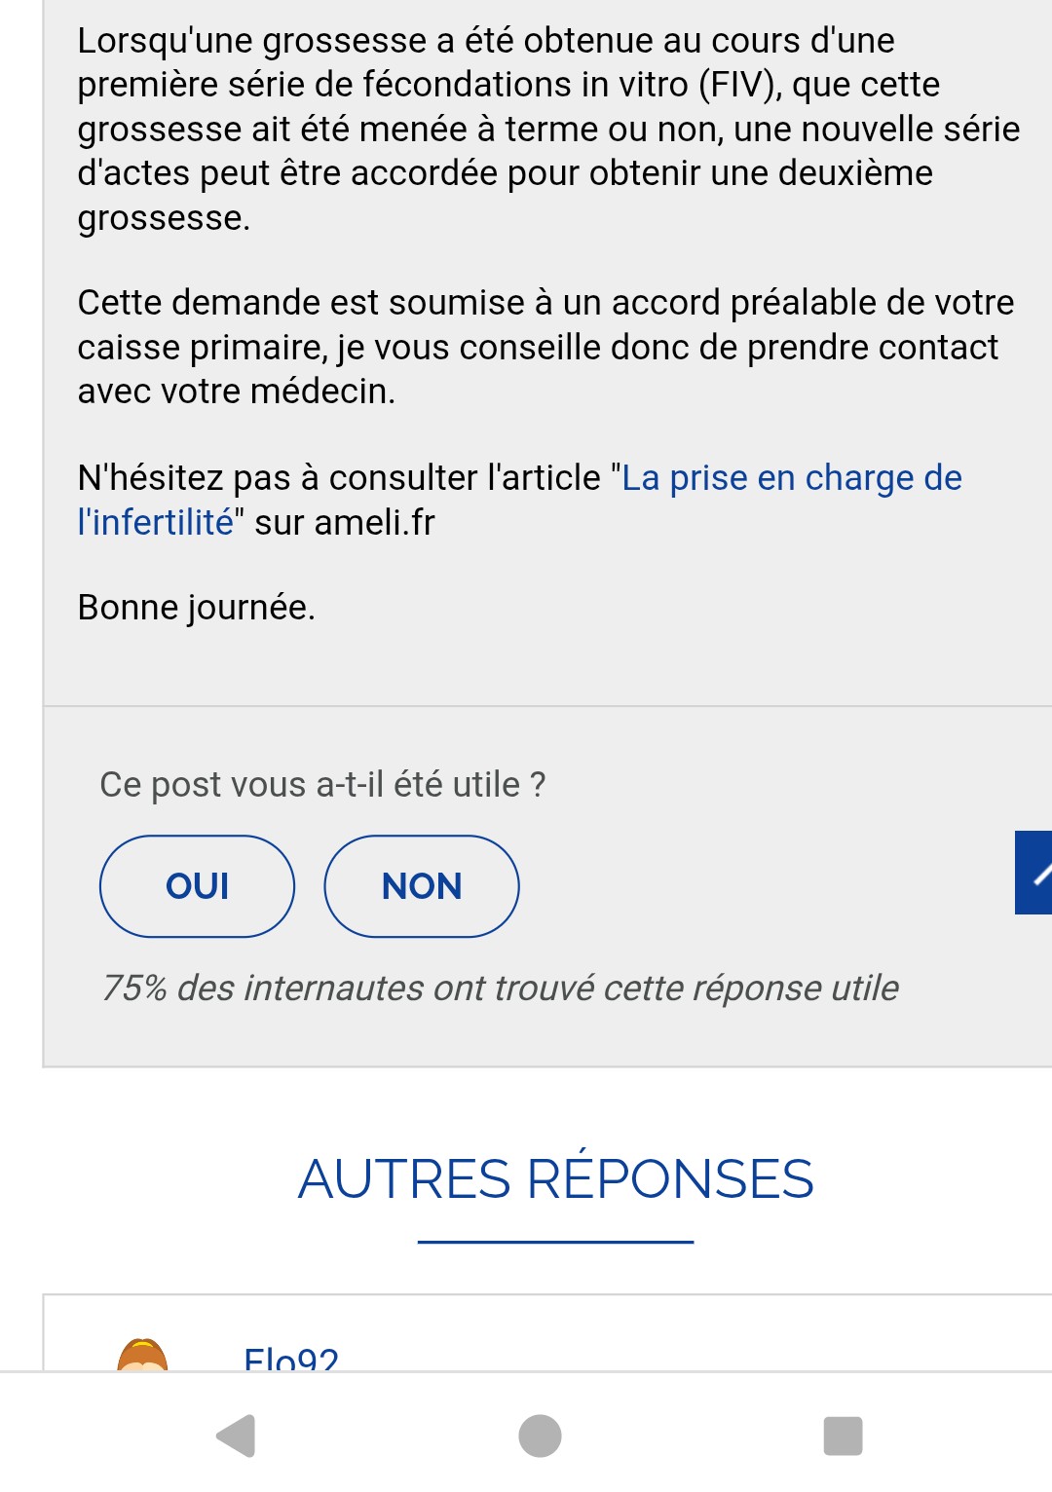Tap the OUI feedback button
The image size is (1052, 1492).
(x=197, y=886)
